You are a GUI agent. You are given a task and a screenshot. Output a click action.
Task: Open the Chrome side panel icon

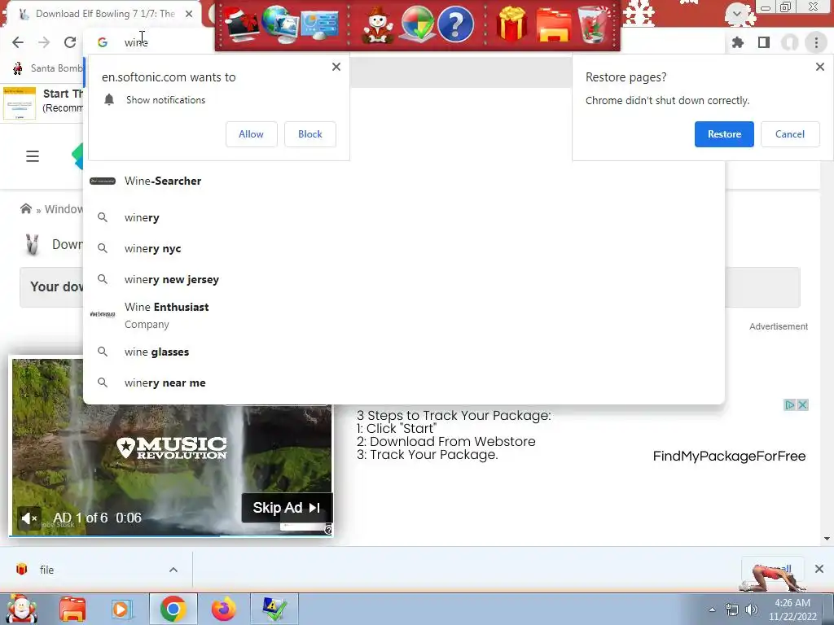pyautogui.click(x=764, y=42)
